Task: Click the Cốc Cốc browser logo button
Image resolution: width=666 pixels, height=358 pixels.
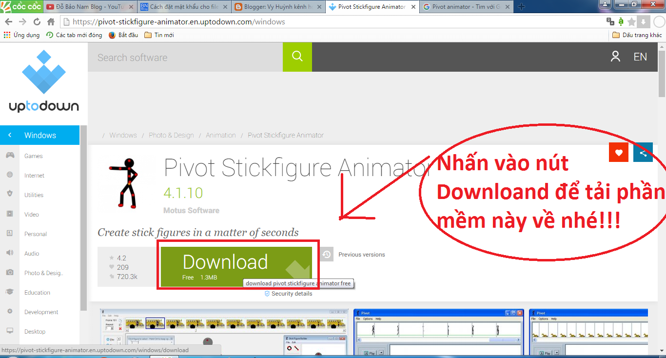Action: click(21, 6)
